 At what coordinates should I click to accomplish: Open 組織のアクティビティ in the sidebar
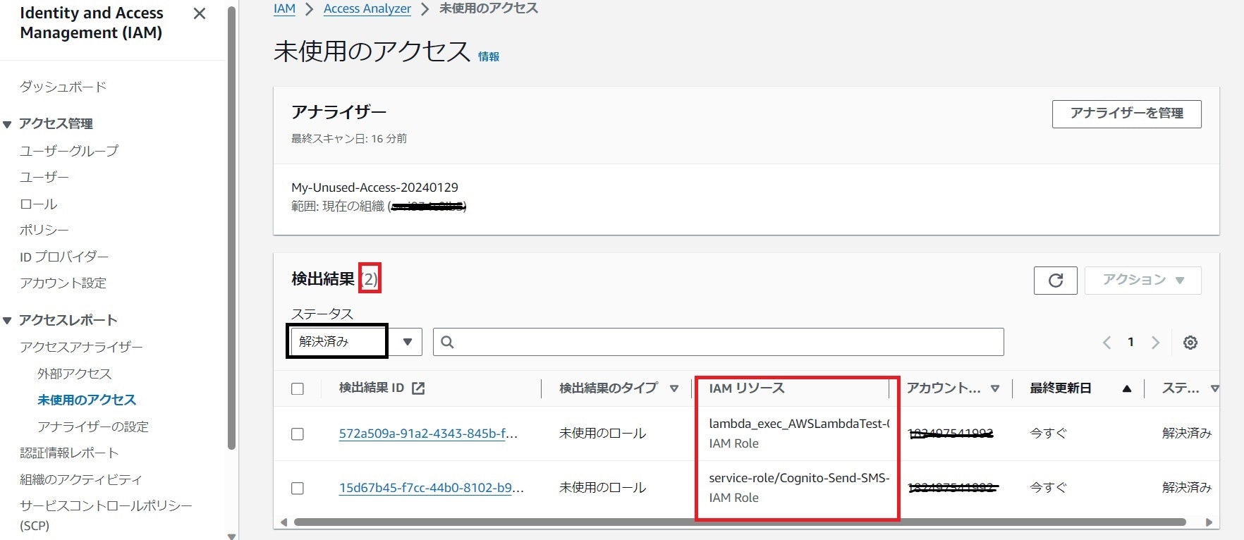click(x=81, y=479)
